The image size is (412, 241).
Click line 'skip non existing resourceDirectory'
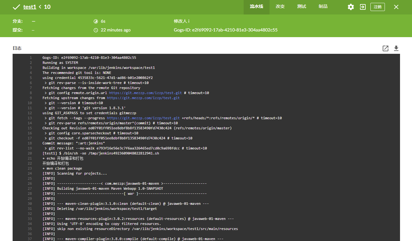pos(140,229)
